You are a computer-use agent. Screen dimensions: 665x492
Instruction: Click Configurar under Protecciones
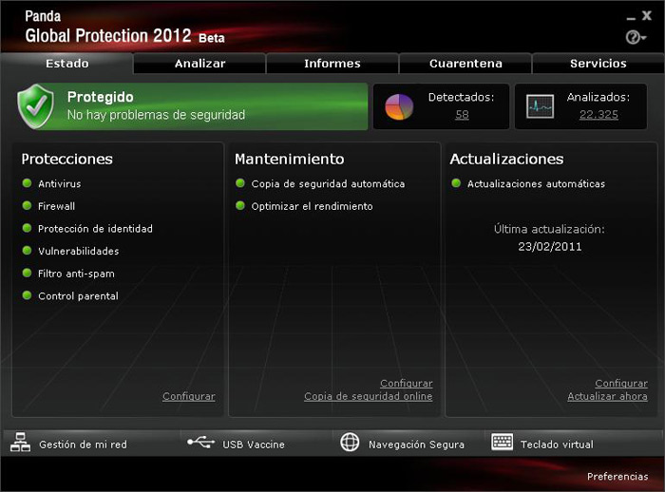[189, 396]
